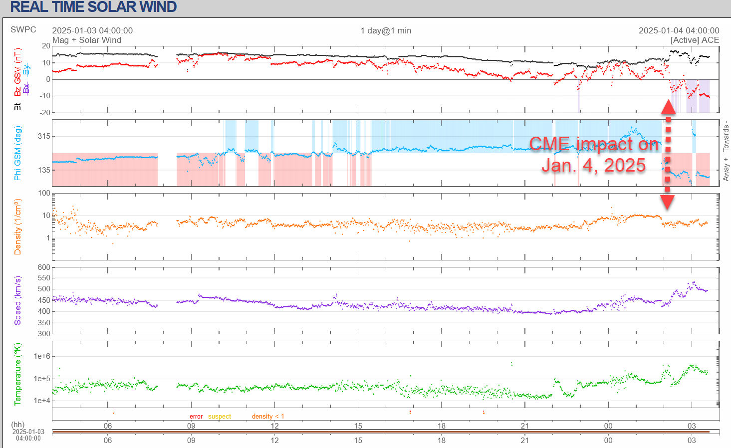731x448 pixels.
Task: Open the 'Mag + Solar Wind' data selector
Action: 87,40
